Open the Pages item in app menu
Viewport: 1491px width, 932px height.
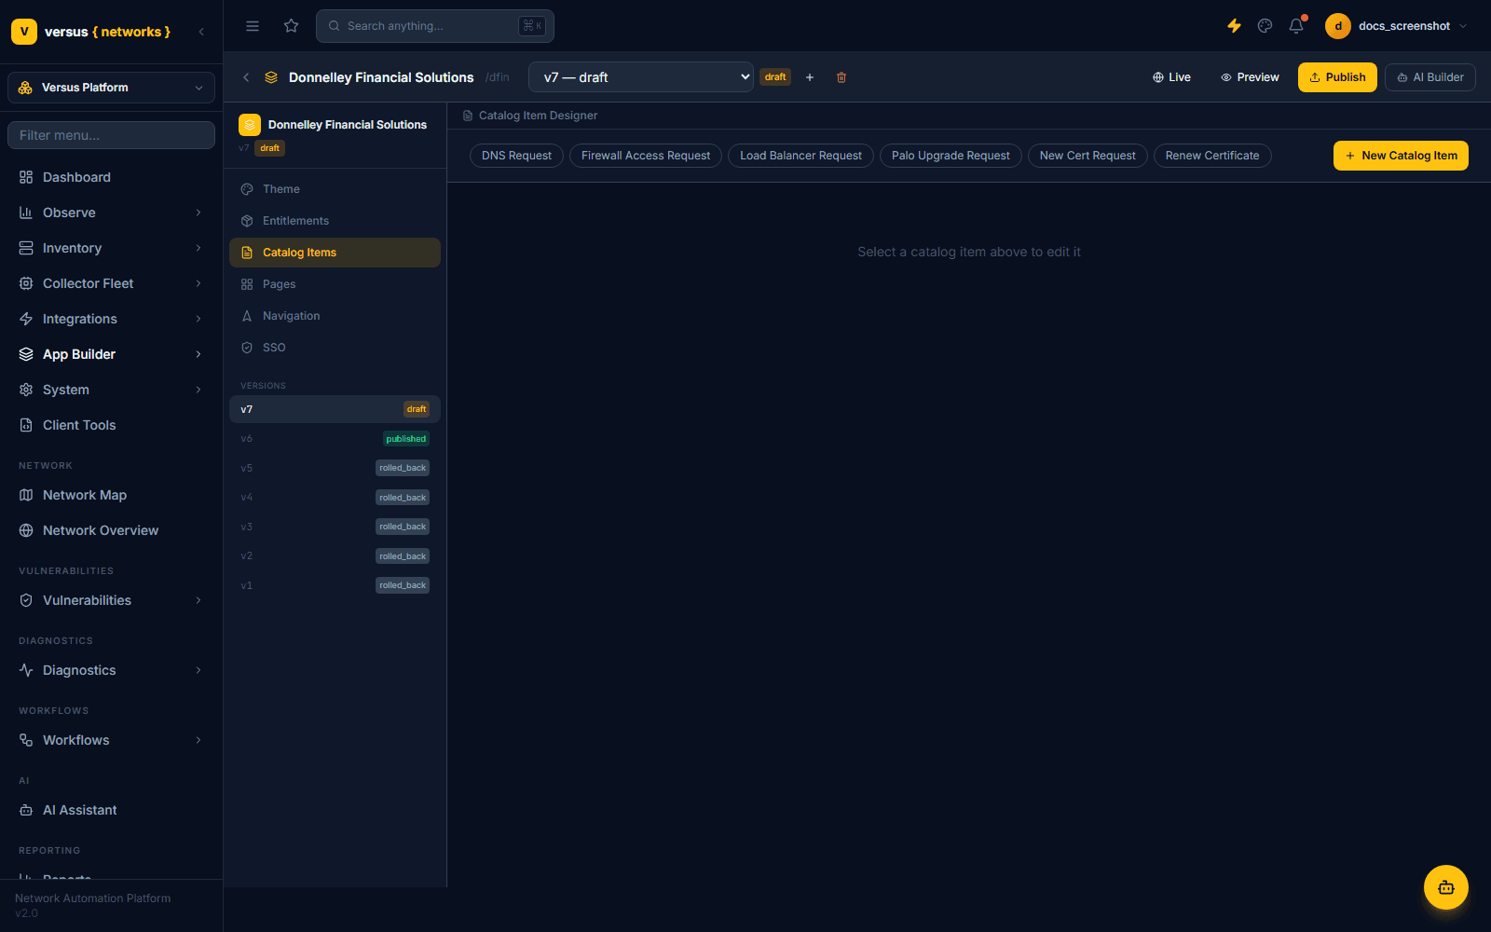pos(335,284)
